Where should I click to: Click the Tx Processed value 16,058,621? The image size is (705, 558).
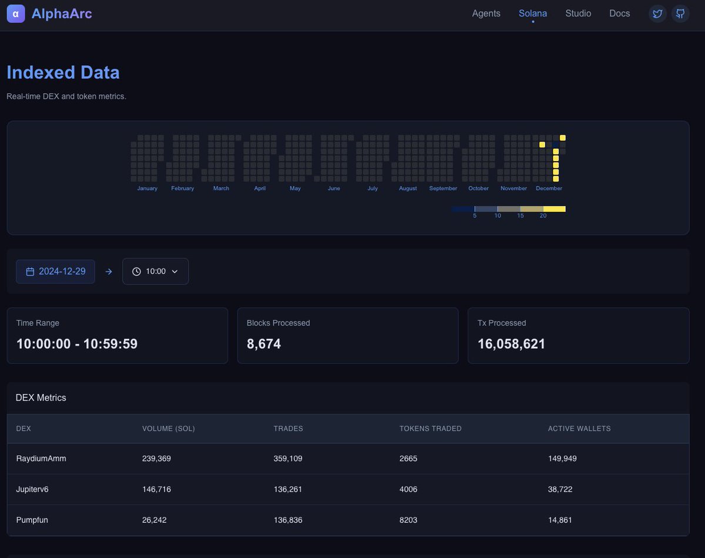[x=512, y=344]
